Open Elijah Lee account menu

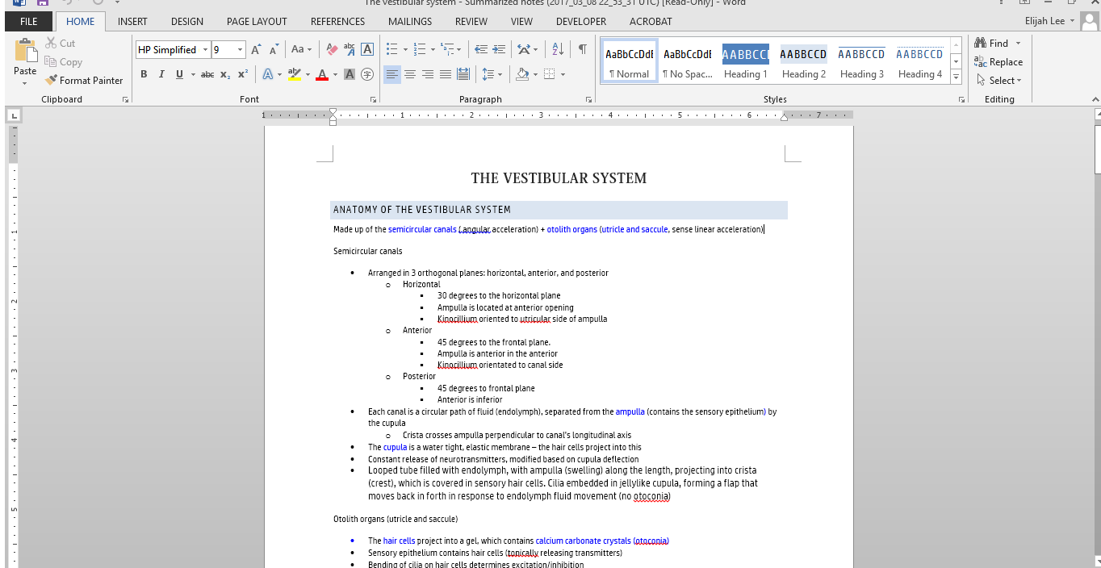tap(1049, 21)
